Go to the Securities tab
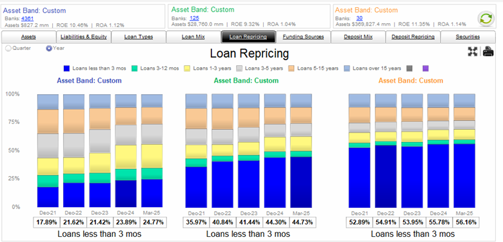Image resolution: width=503 pixels, height=242 pixels. (x=468, y=37)
